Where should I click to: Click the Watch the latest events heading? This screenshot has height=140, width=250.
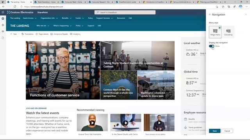[x=43, y=113]
